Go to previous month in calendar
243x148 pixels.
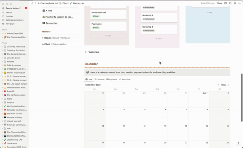[219, 85]
